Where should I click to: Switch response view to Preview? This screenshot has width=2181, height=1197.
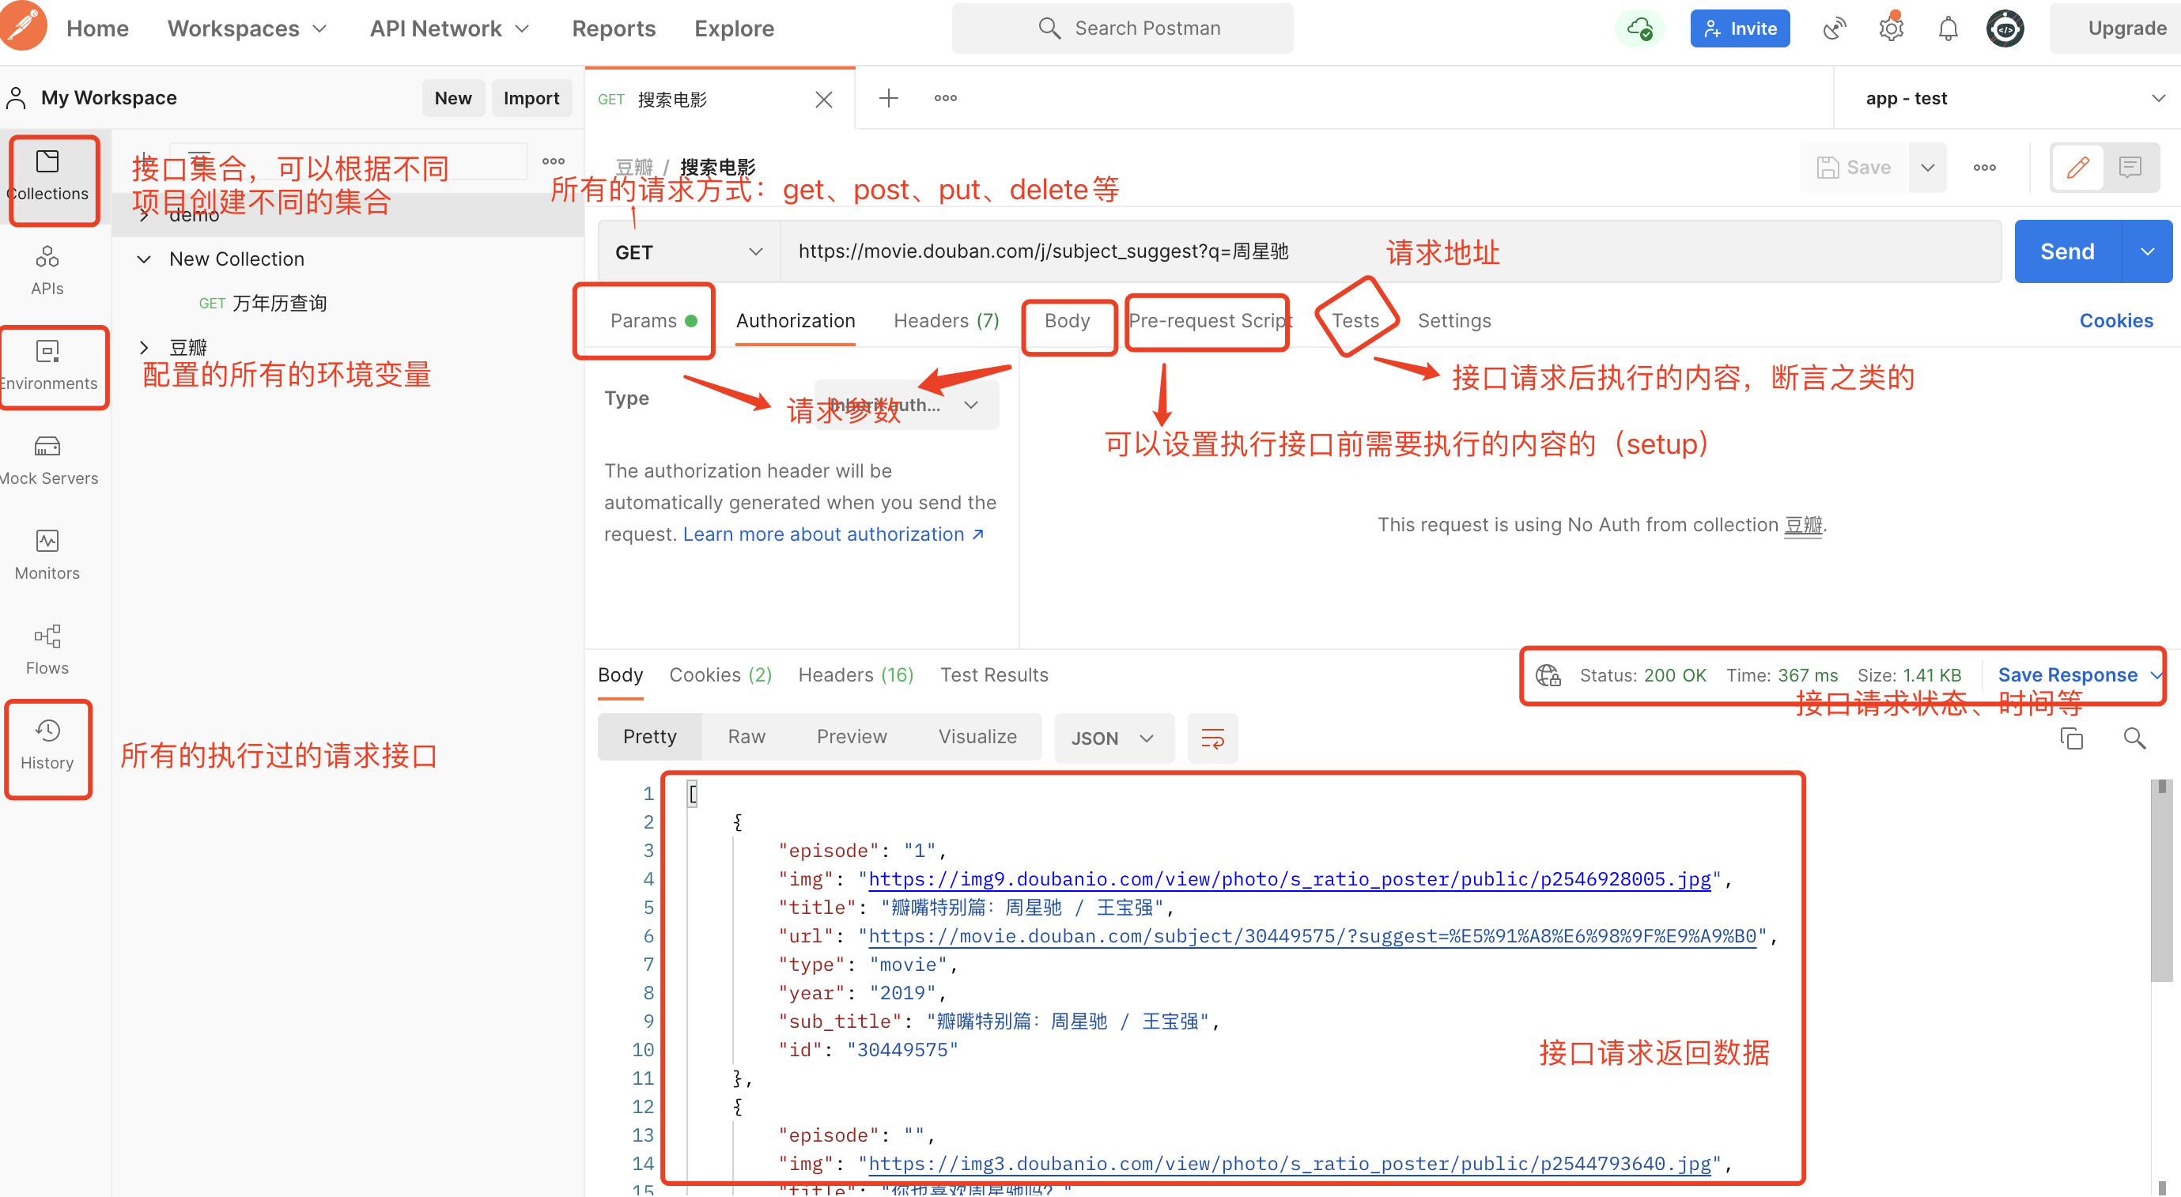coord(851,737)
